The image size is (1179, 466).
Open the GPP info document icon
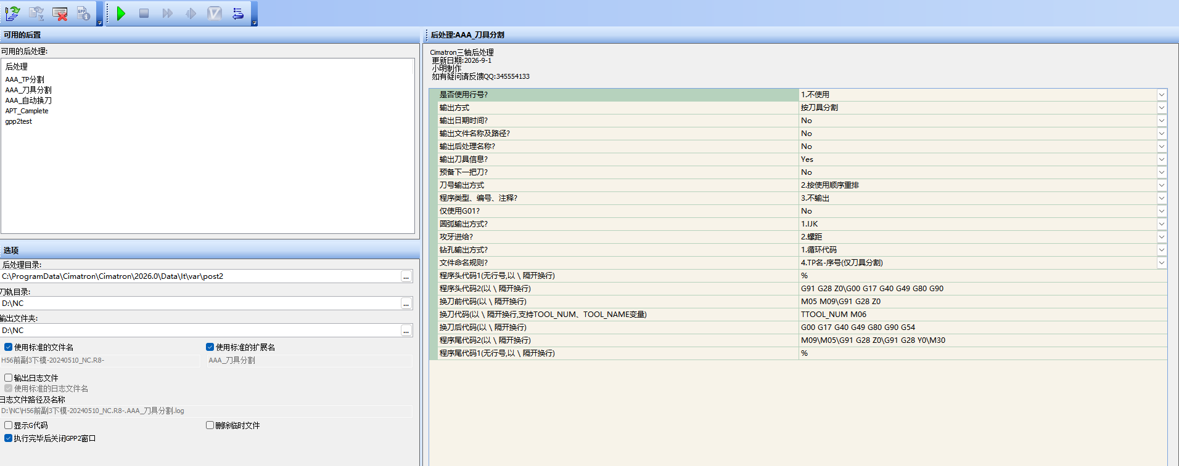(83, 13)
